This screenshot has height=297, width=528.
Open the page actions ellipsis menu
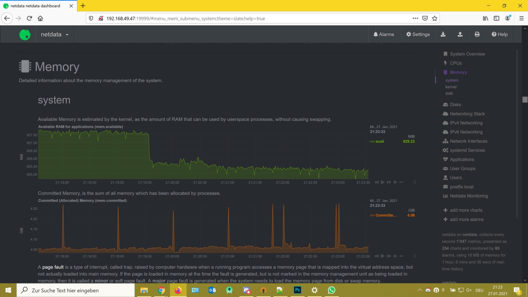[415, 19]
